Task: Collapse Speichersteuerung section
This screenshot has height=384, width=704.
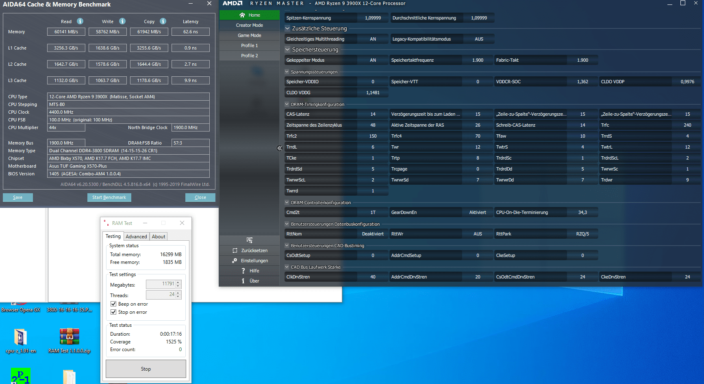Action: pyautogui.click(x=287, y=50)
